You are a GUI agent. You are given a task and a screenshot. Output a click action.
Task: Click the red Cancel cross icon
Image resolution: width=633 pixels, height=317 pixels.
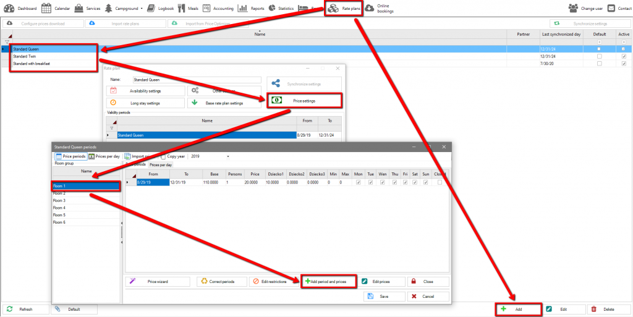(x=414, y=297)
